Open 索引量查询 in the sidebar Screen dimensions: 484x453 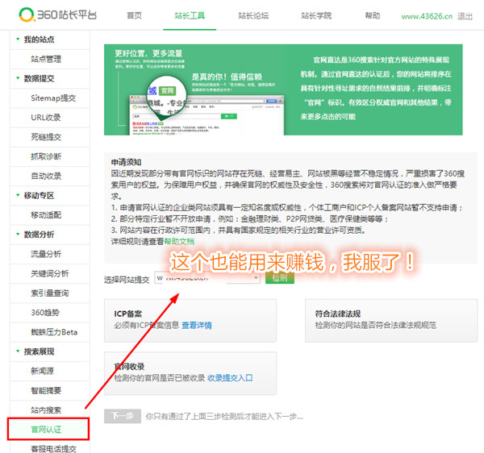click(x=50, y=293)
